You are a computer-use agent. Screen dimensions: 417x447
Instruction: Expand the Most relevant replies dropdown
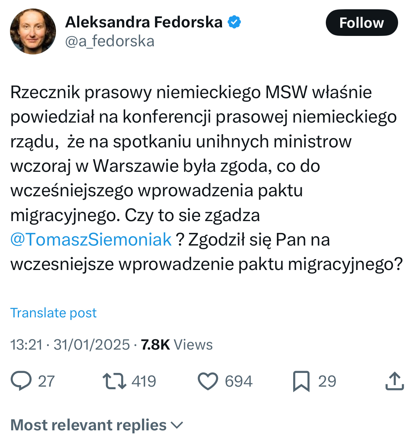(89, 425)
